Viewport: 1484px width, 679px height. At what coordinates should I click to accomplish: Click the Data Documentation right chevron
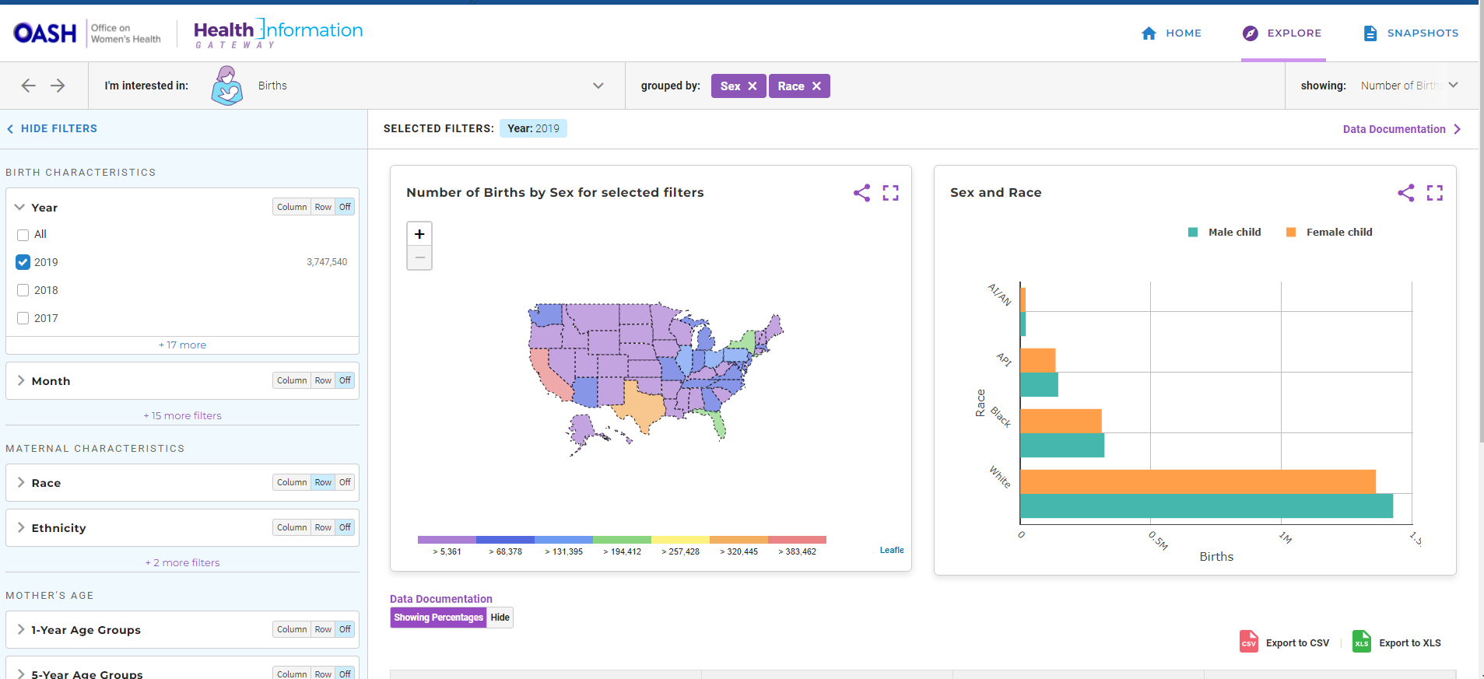pos(1458,129)
